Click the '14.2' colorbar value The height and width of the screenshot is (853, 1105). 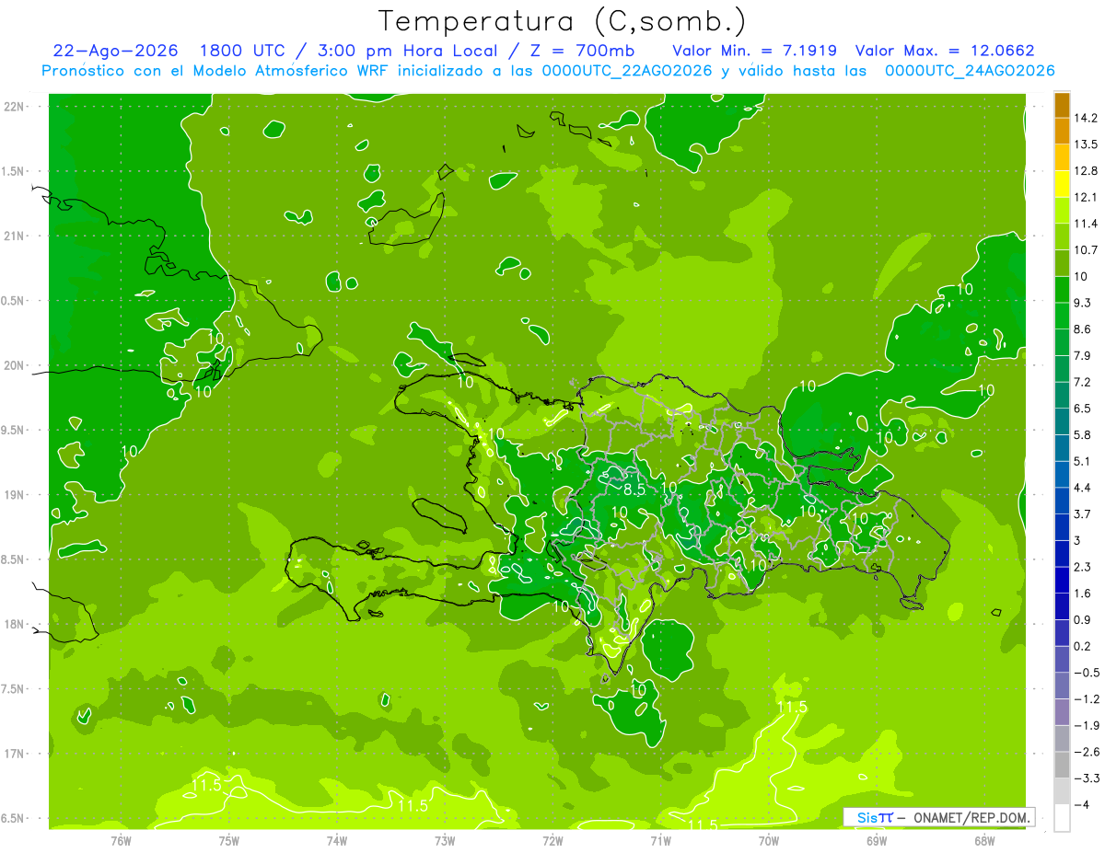pos(1087,118)
